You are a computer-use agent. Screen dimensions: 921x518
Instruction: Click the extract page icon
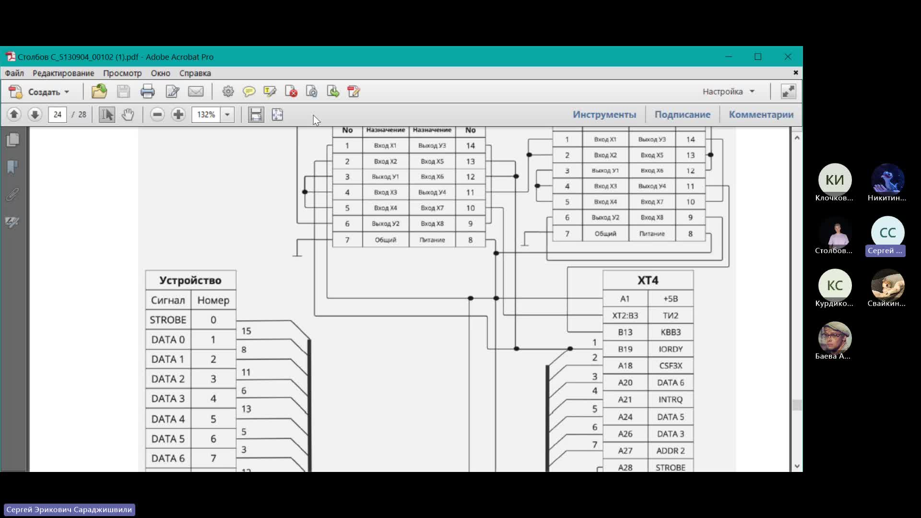coord(312,91)
